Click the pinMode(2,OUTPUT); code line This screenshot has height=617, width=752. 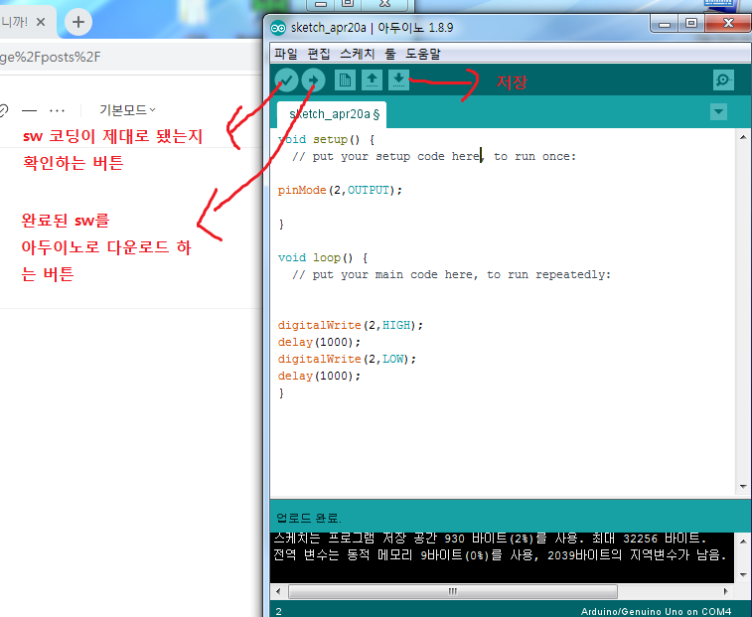(340, 190)
